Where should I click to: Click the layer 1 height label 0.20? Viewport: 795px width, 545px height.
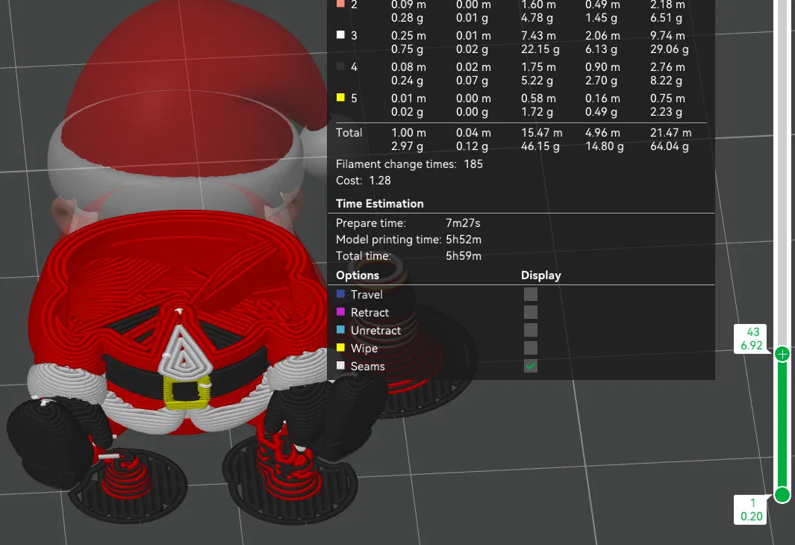point(752,516)
